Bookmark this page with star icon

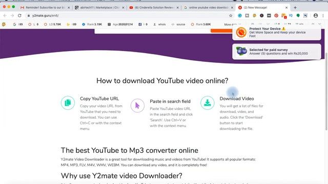point(231,15)
